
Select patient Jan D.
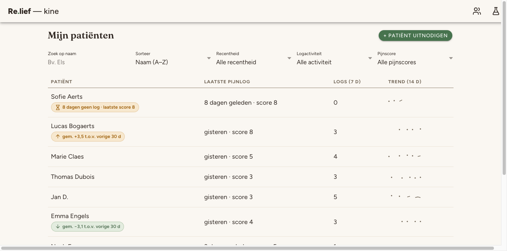[x=59, y=197]
